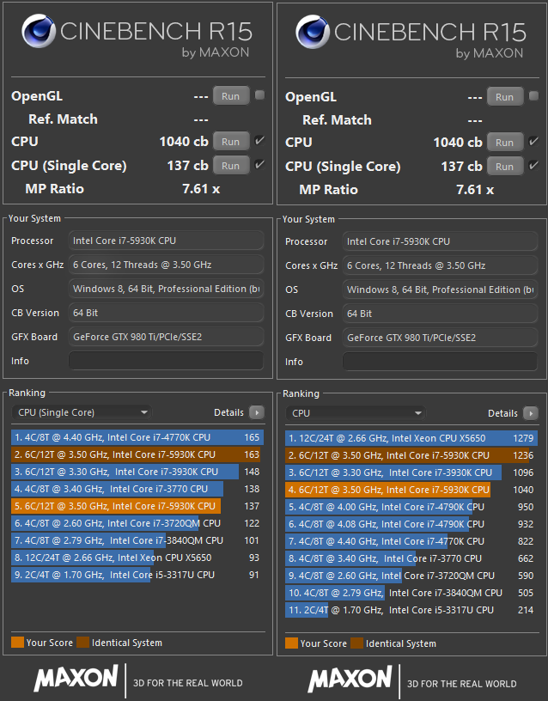Viewport: 548px width, 701px height.
Task: Click CB Version field in left window
Action: pos(166,313)
